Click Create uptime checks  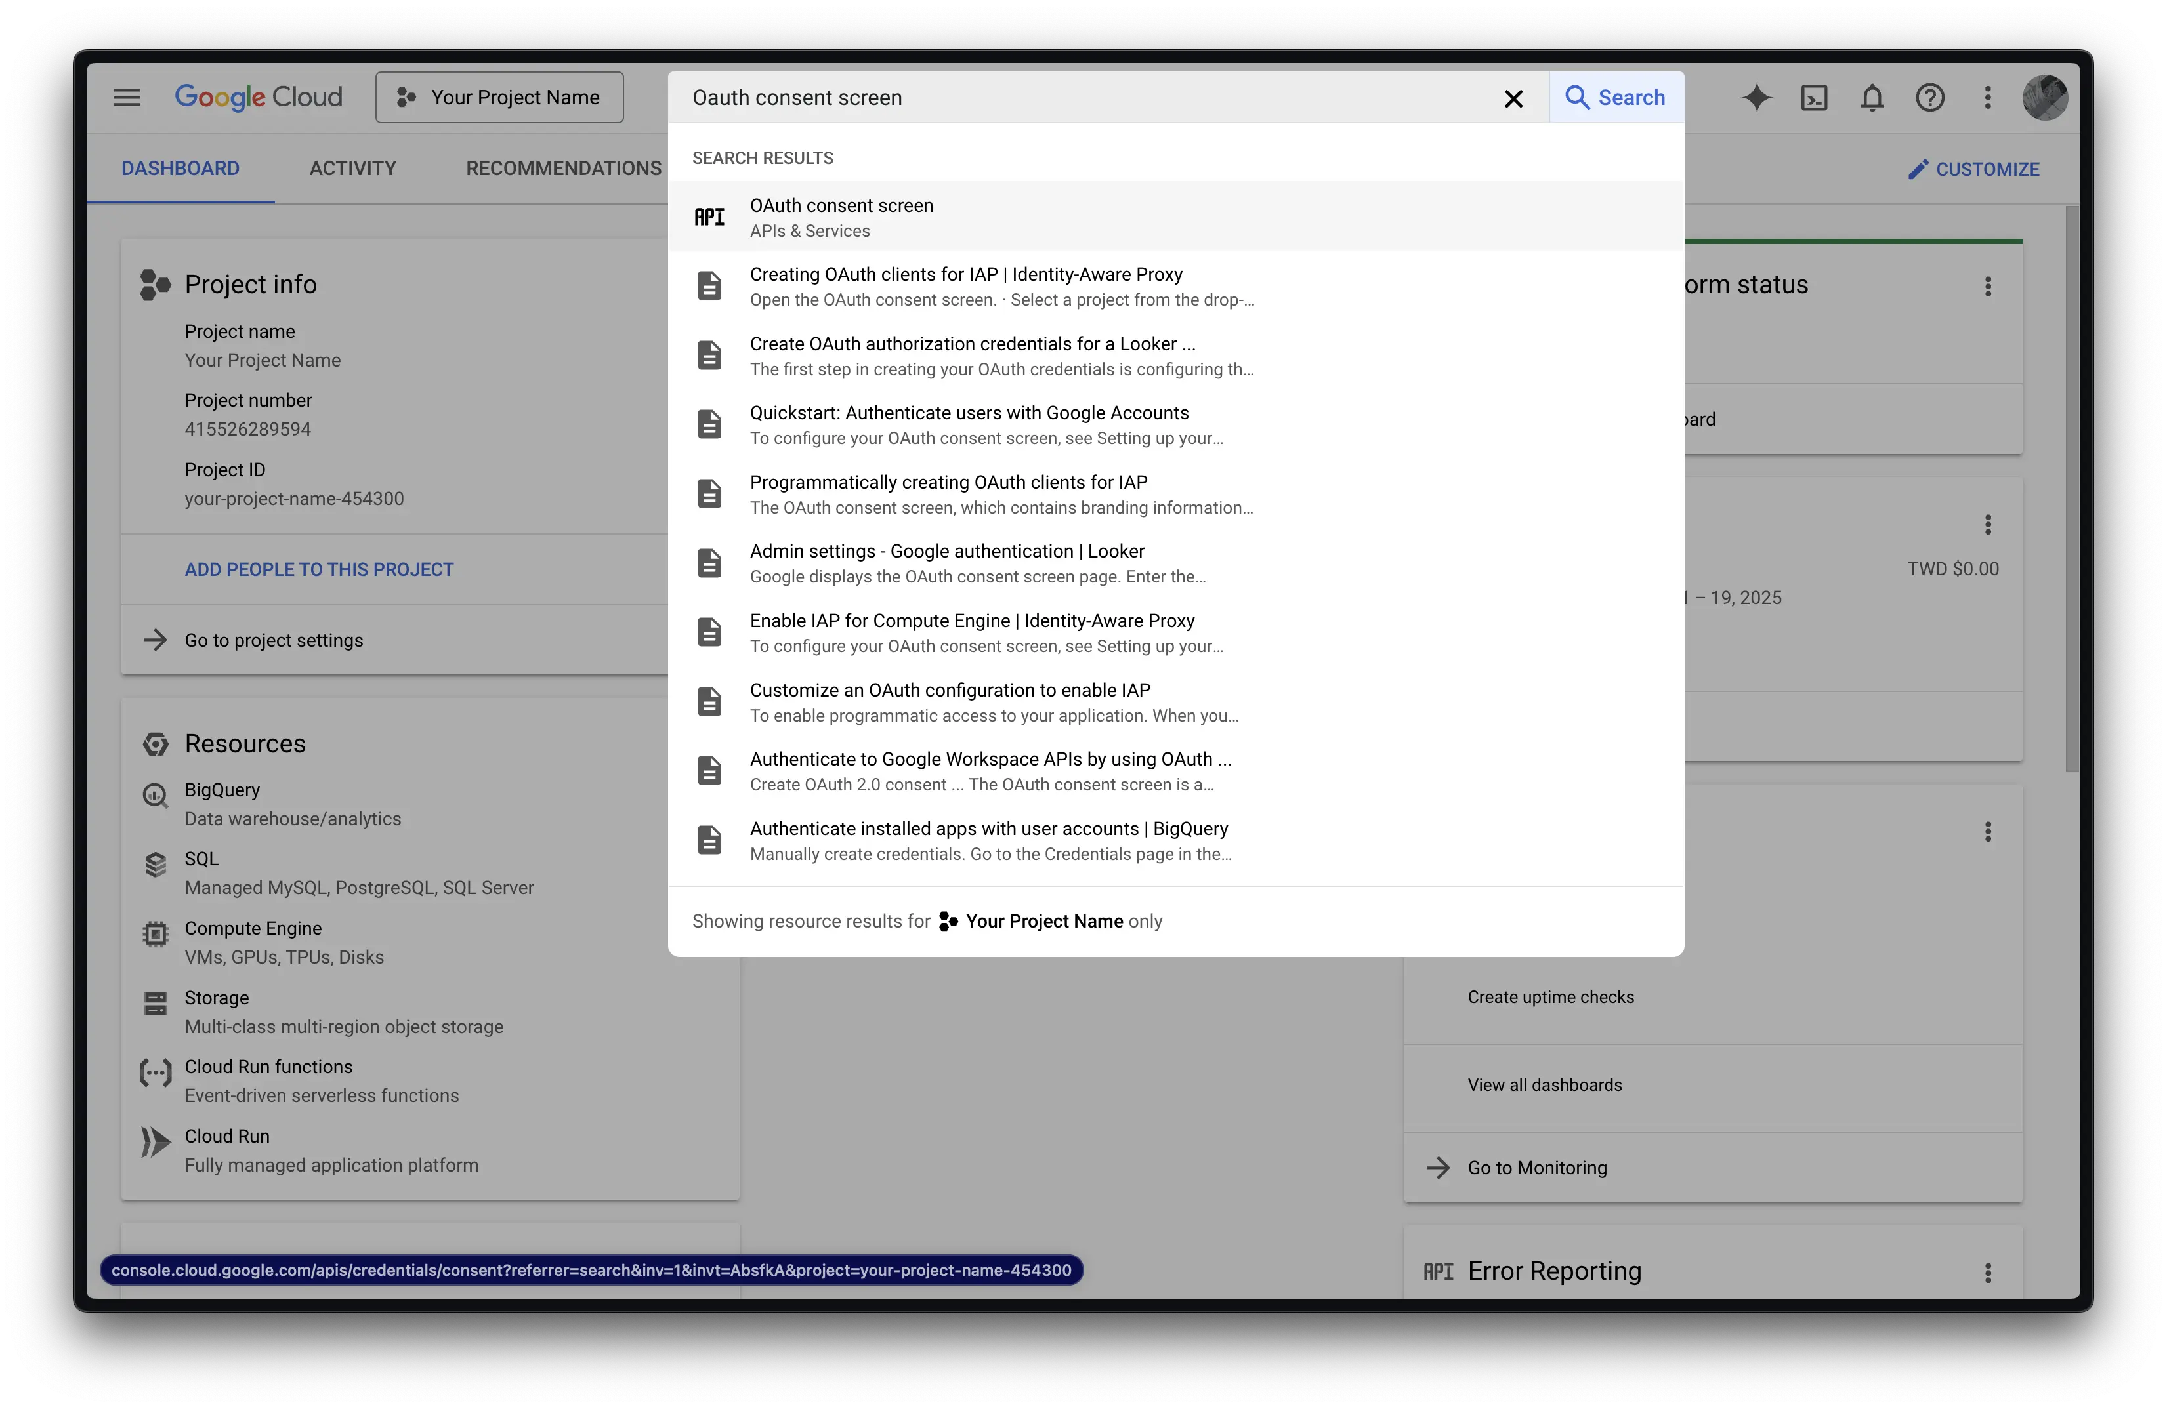1549,996
